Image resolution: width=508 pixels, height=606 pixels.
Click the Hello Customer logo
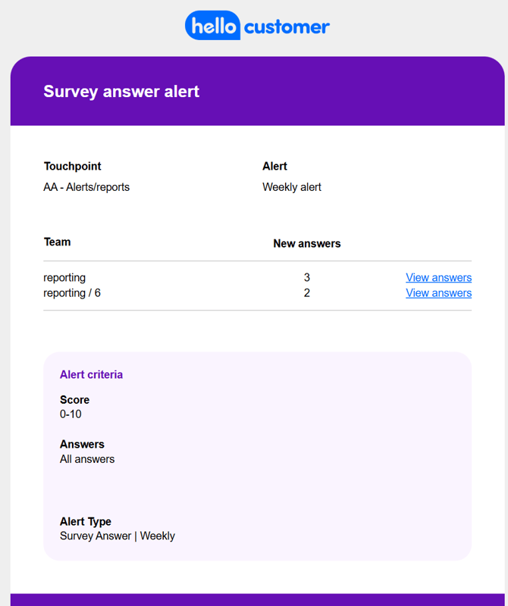(x=257, y=27)
